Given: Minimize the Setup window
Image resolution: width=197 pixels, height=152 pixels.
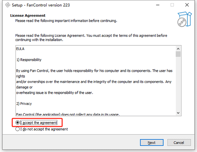Looking at the screenshot, I should [157, 5].
